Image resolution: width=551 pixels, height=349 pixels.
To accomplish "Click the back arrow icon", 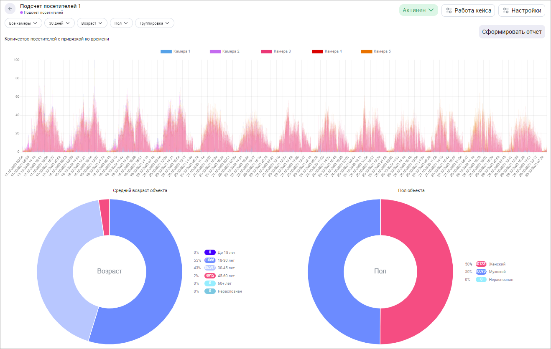I will (10, 9).
